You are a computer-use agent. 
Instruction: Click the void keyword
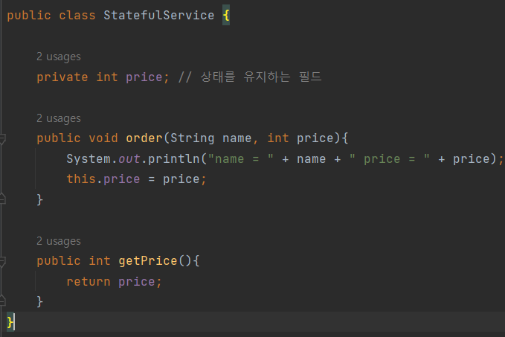point(103,138)
